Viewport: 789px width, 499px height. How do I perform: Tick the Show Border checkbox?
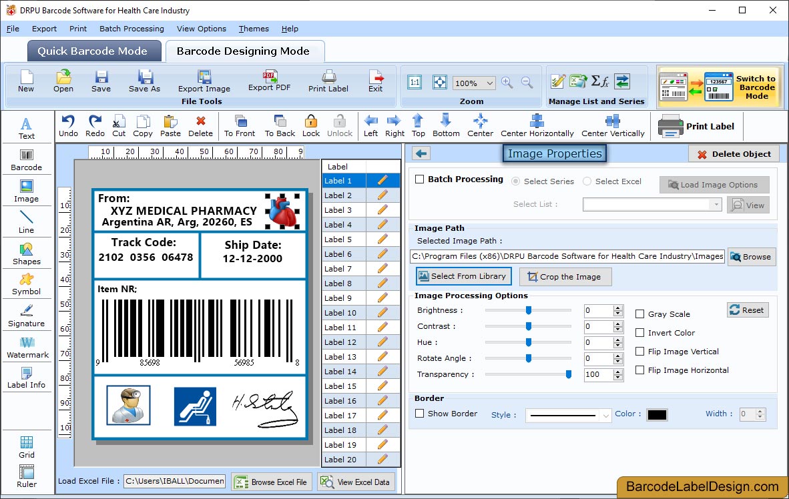click(420, 414)
